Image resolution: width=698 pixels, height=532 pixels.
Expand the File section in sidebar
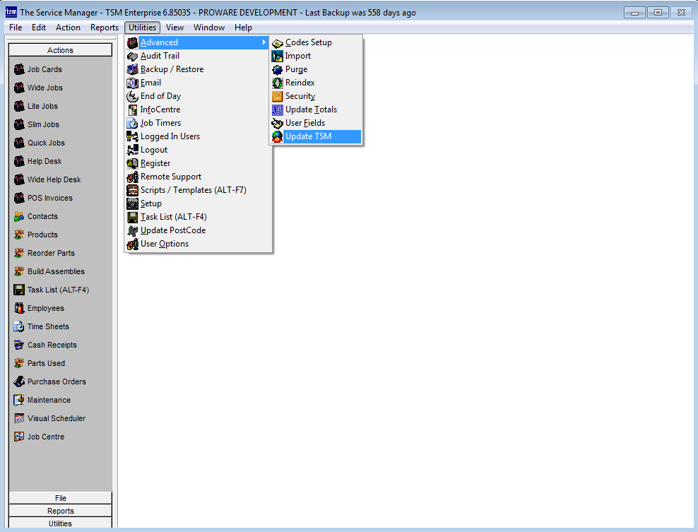click(x=60, y=498)
